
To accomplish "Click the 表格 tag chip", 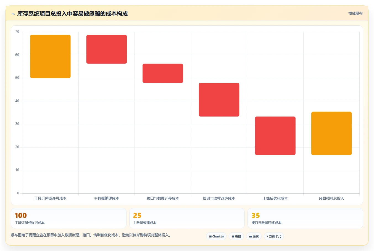I will [x=236, y=236].
